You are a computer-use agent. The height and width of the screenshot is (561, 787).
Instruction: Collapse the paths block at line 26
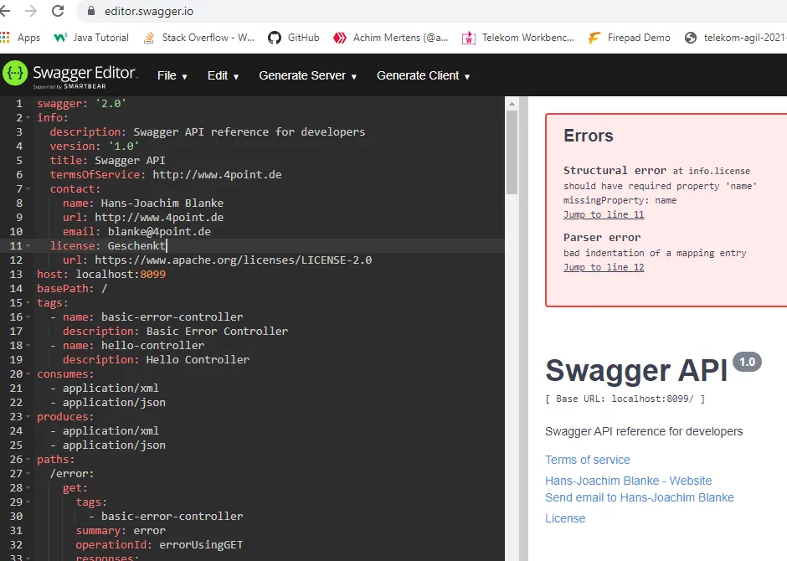pyautogui.click(x=28, y=459)
